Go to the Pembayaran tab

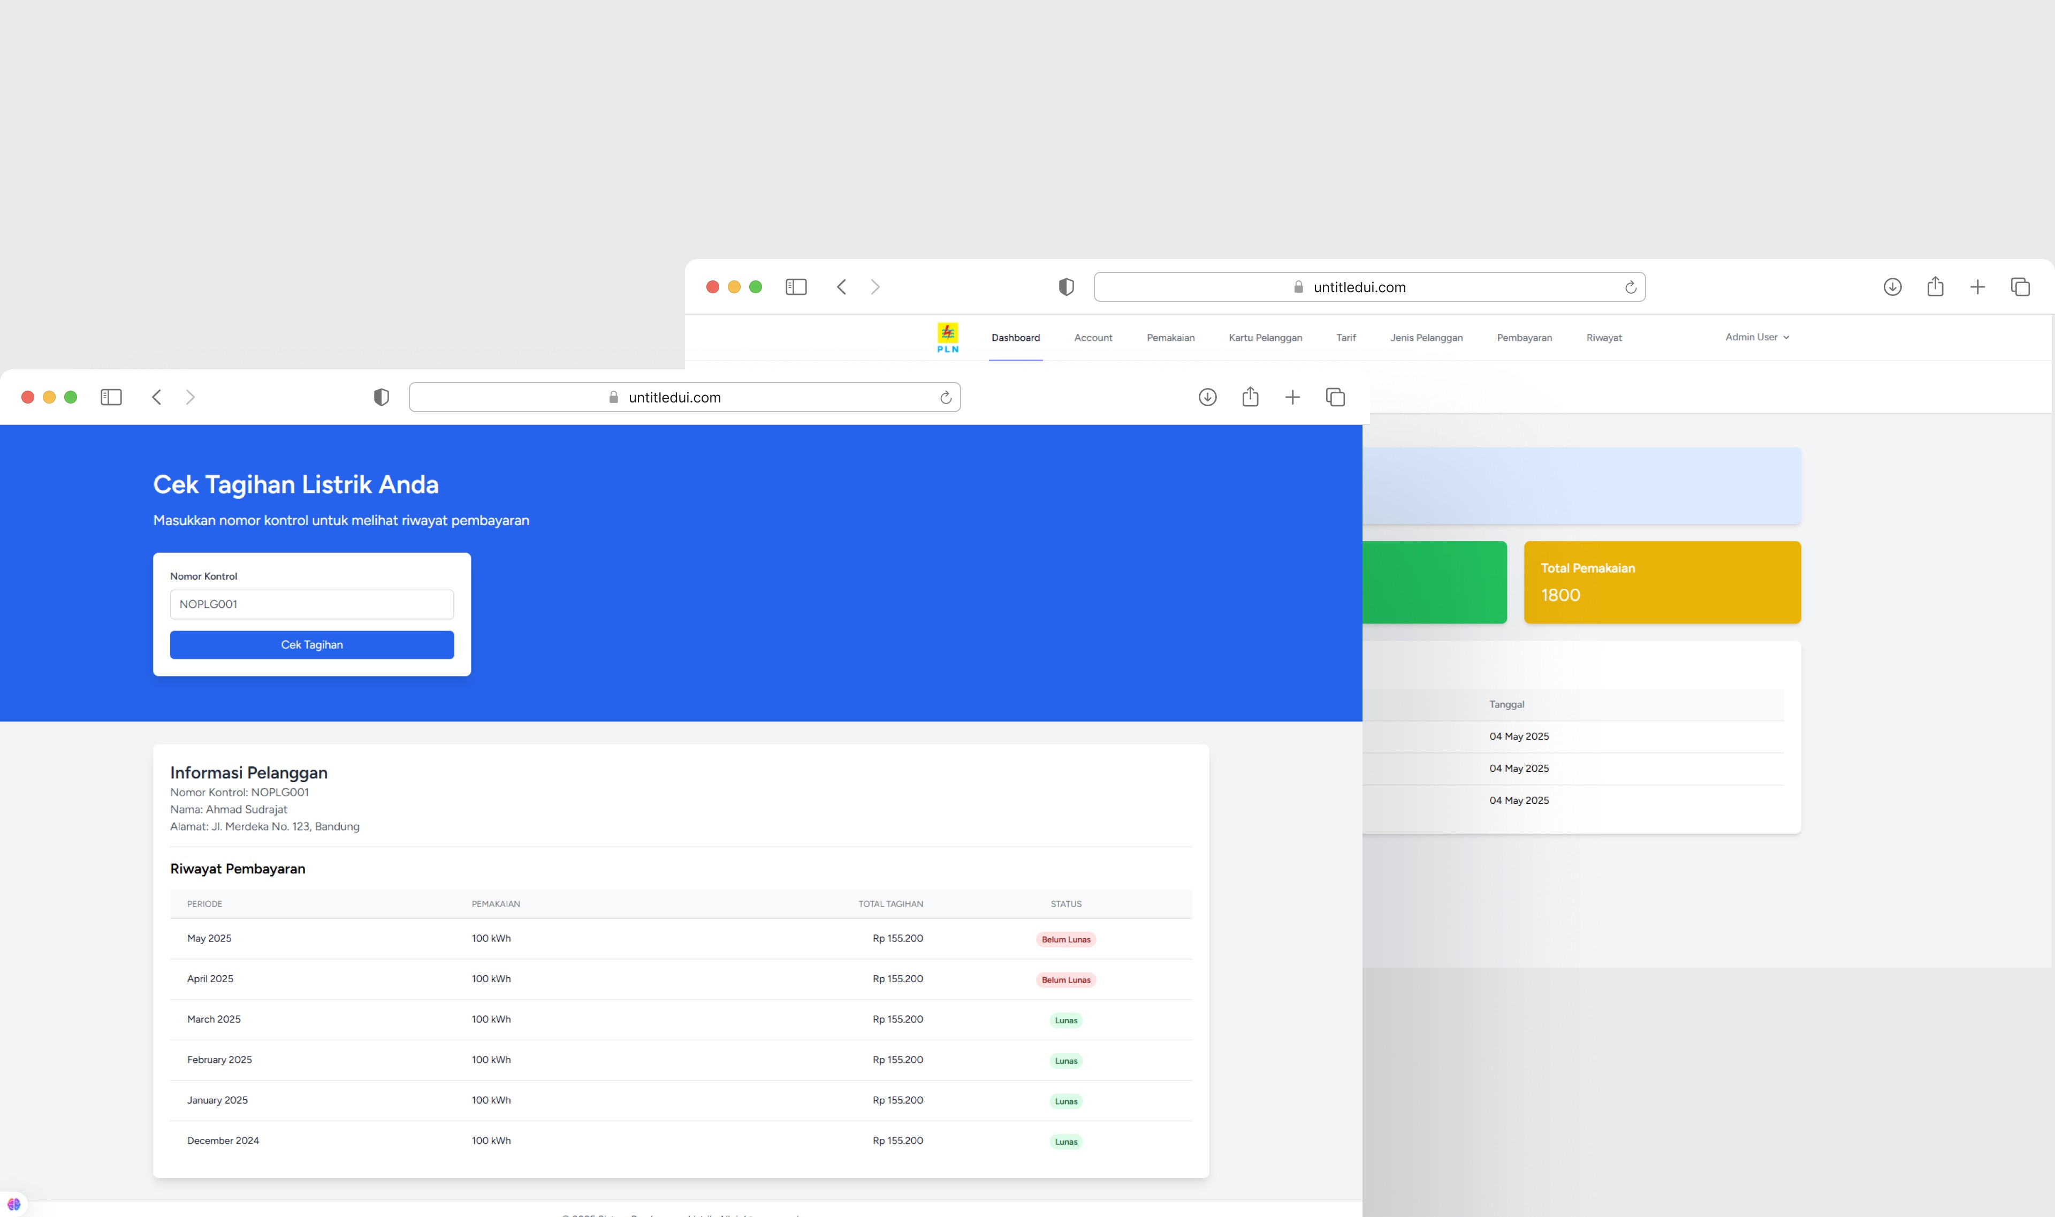pos(1524,338)
